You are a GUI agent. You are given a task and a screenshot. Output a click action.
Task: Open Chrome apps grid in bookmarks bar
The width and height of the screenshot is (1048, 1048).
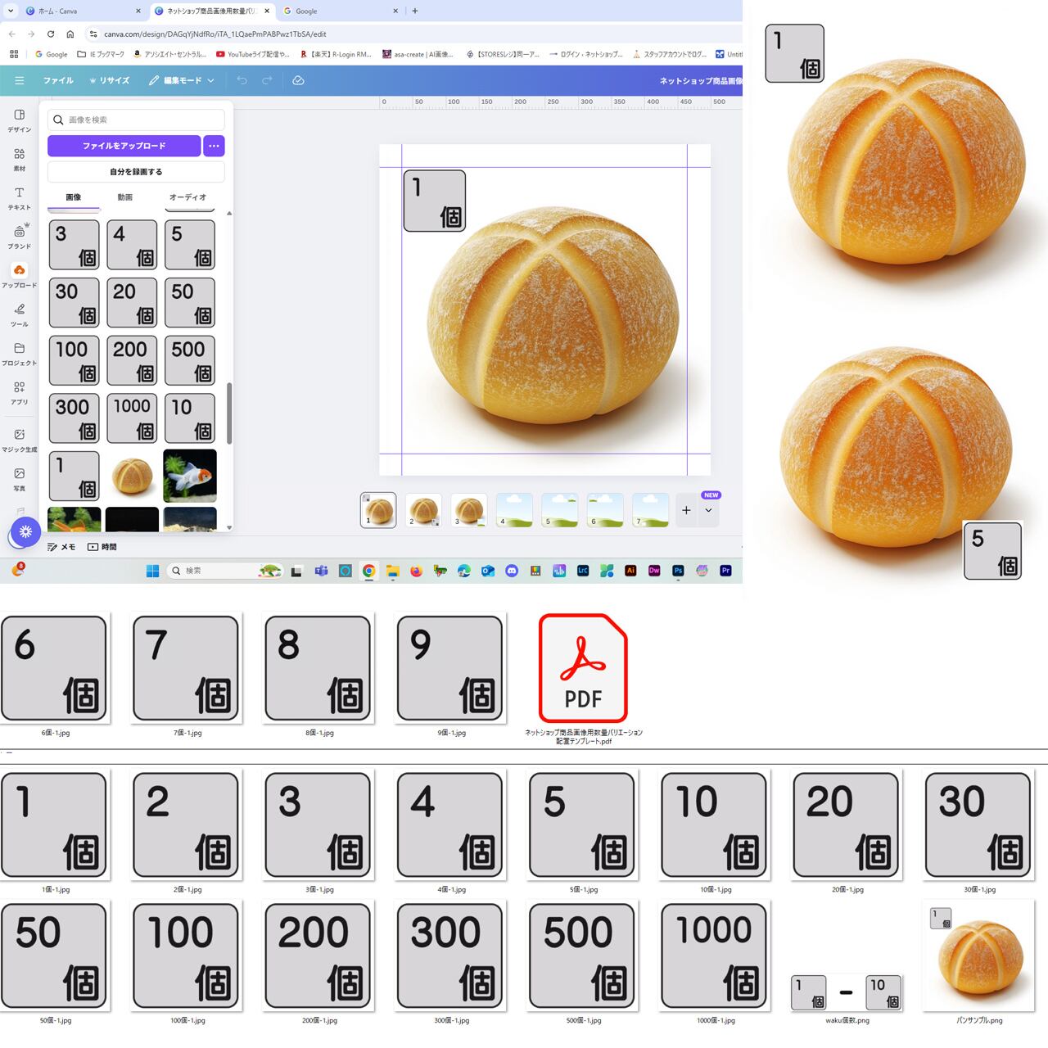[x=13, y=54]
